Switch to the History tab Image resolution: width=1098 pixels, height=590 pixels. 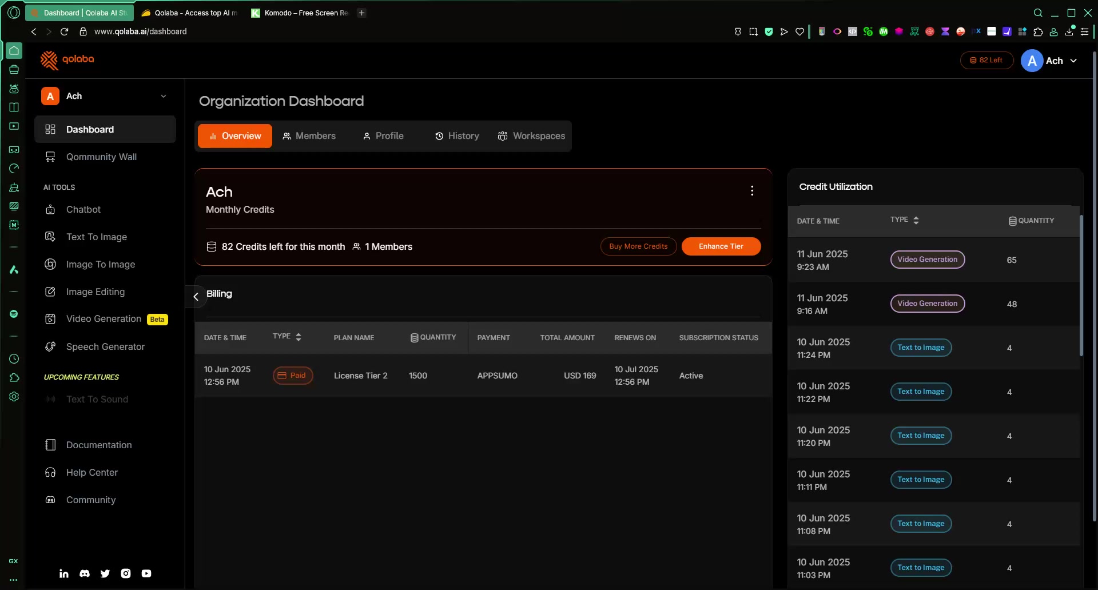[456, 136]
